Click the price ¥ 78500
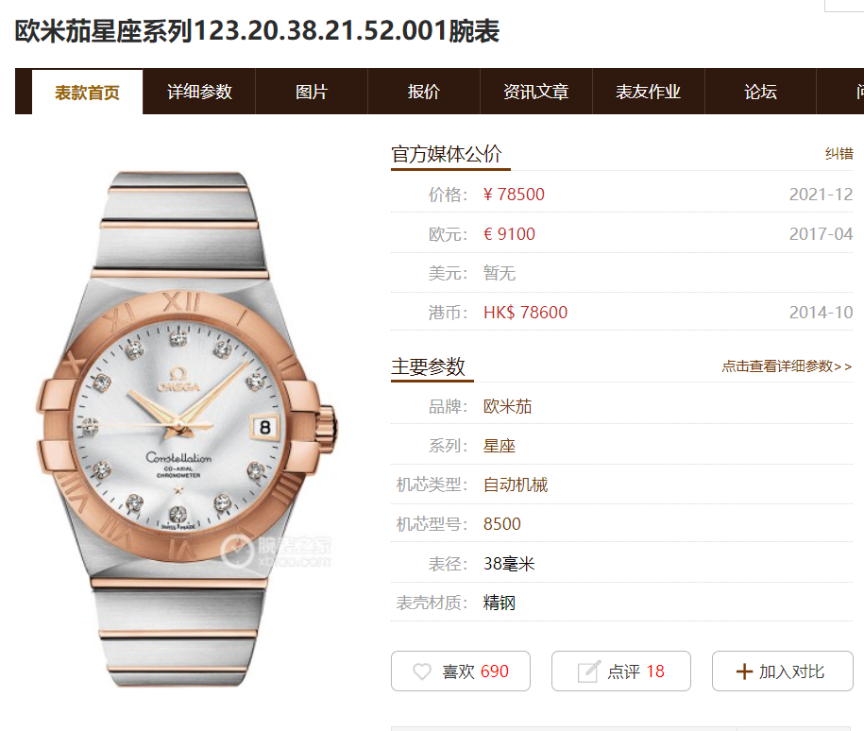This screenshot has height=731, width=864. pos(514,195)
